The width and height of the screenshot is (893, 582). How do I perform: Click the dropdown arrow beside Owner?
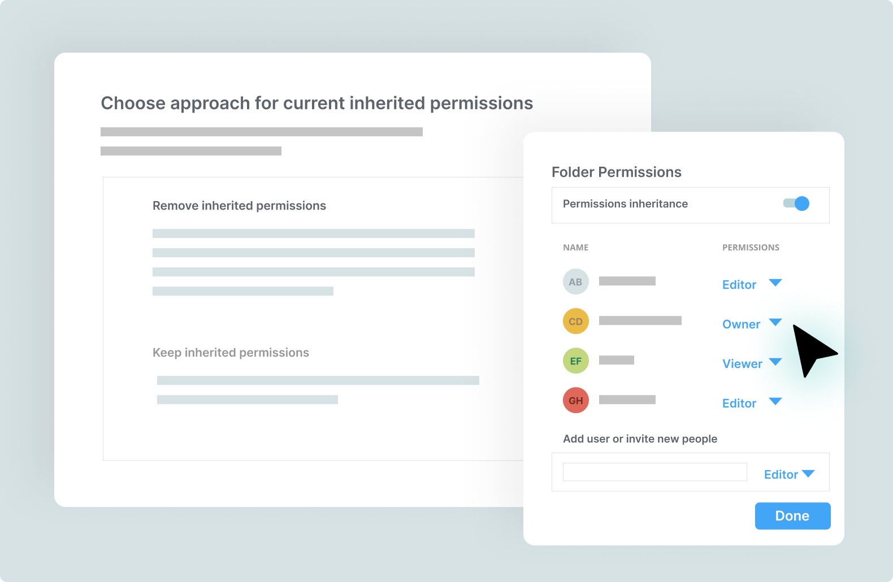pyautogui.click(x=775, y=323)
